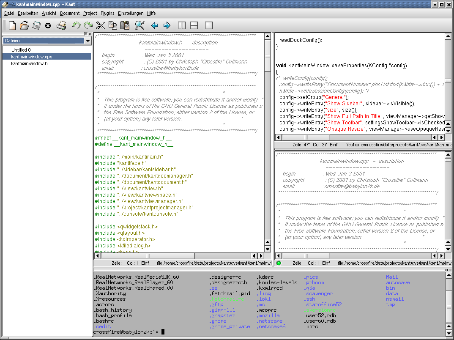Select kantmainwindow.h in the file list

pyautogui.click(x=29, y=63)
